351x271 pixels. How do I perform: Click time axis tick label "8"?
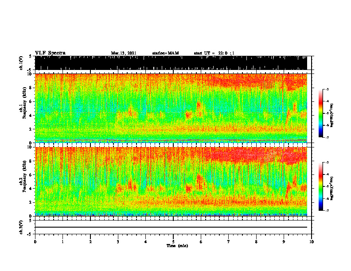[x=256, y=242]
